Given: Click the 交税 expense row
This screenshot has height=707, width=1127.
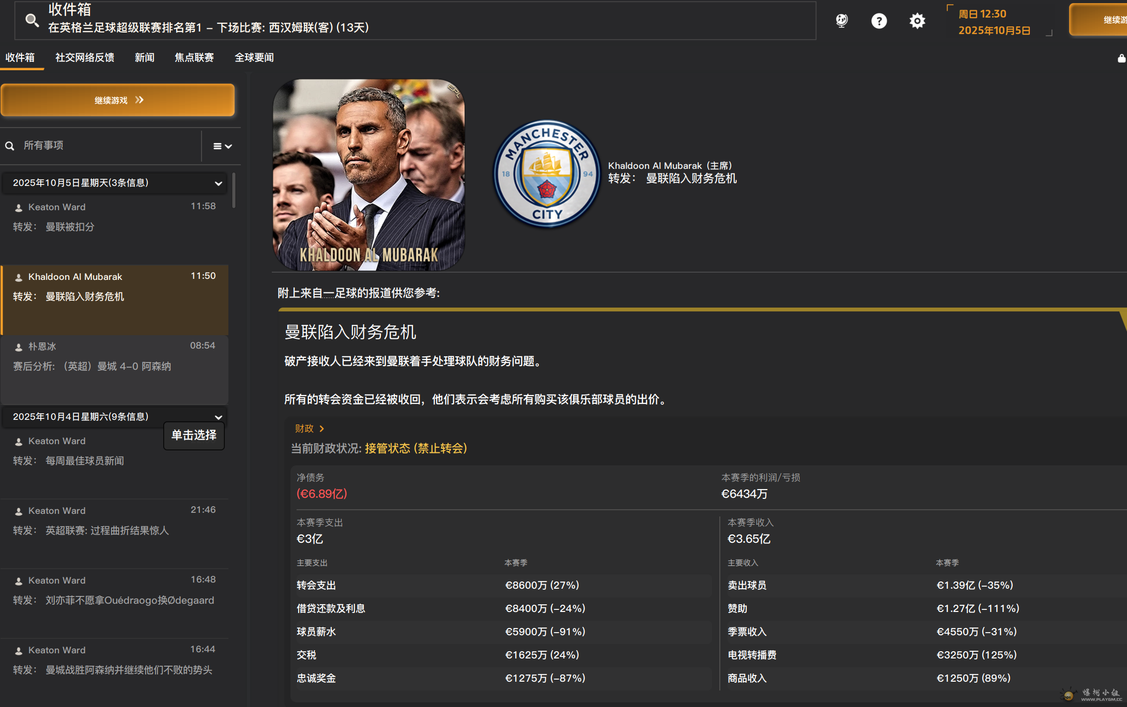Looking at the screenshot, I should (x=503, y=655).
